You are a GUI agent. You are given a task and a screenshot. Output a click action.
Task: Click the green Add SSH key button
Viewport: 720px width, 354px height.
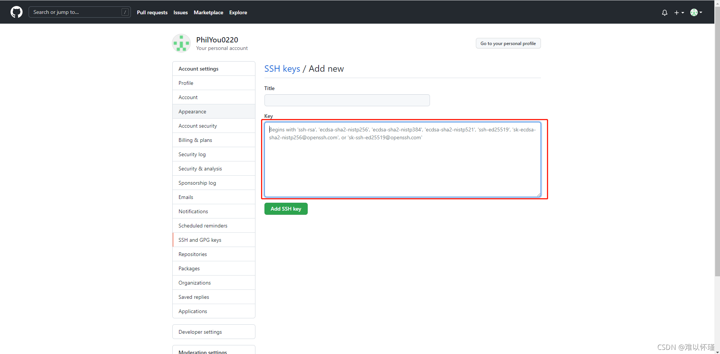point(286,209)
